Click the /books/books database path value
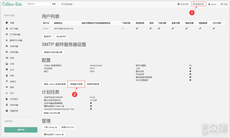230x138 pixels. coord(96,66)
